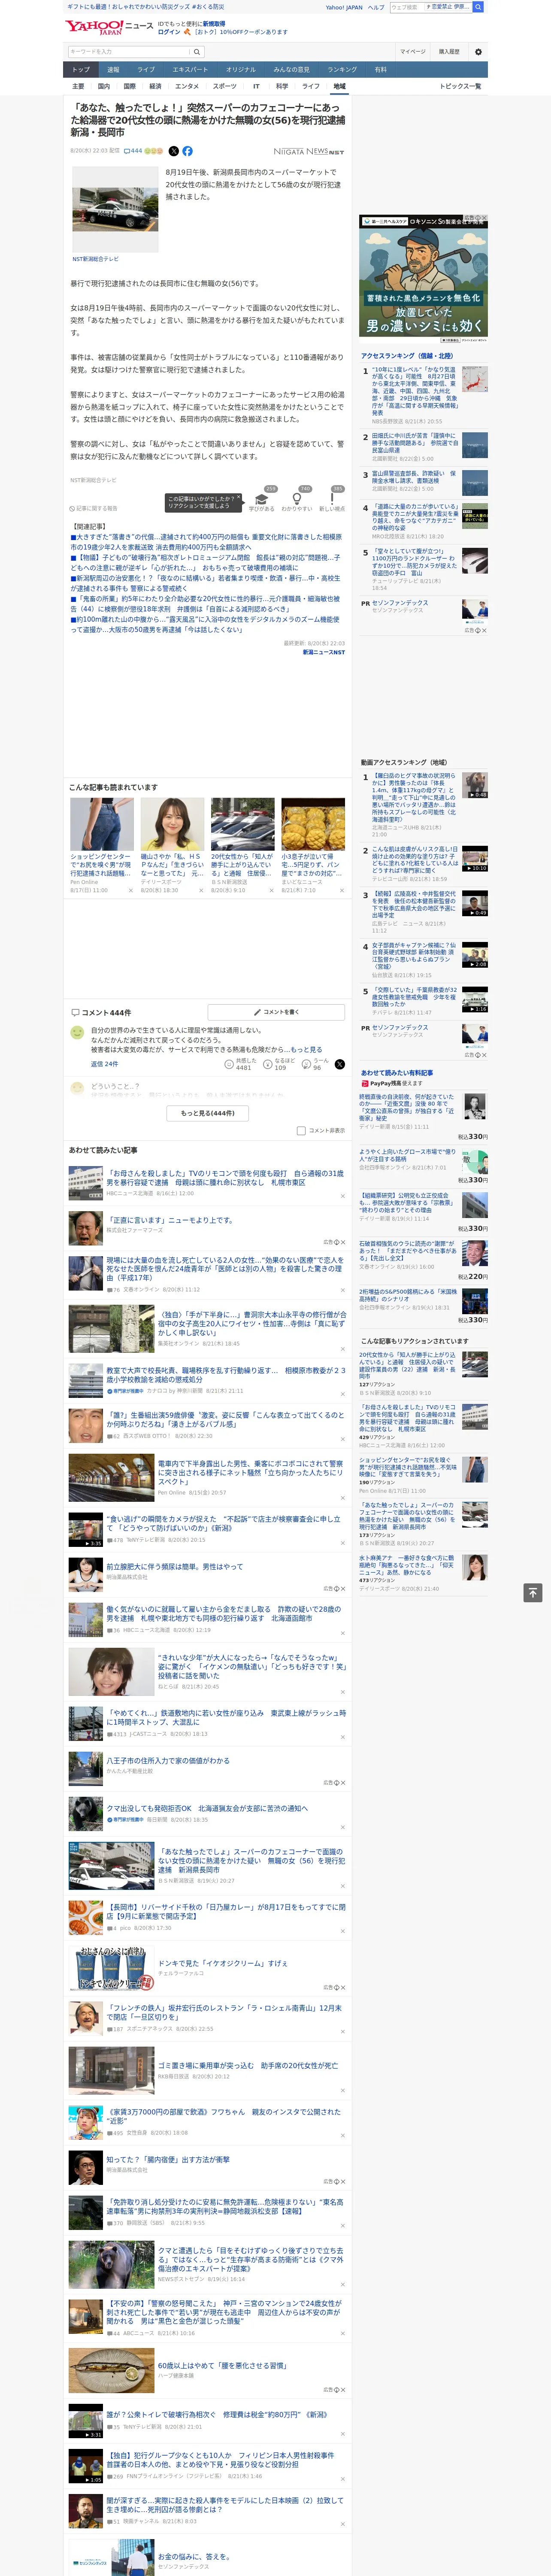Open the dermatology advertisement banner
551x2576 pixels.
[424, 280]
